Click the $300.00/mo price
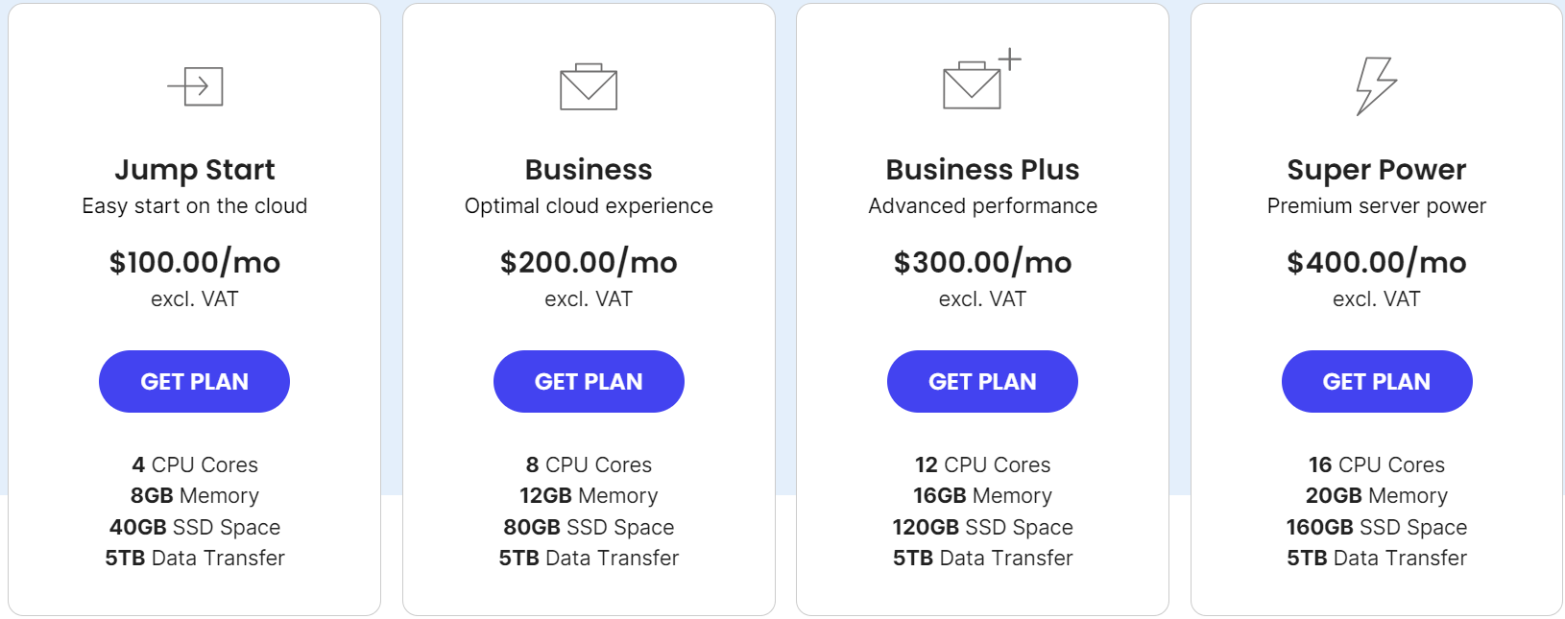This screenshot has width=1565, height=619. coord(982,262)
